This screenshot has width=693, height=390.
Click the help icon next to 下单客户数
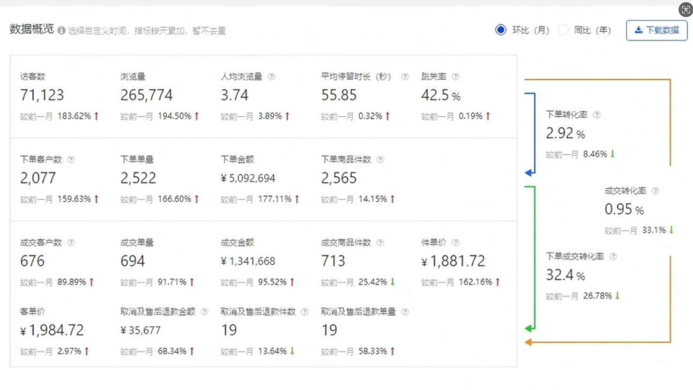(71, 160)
